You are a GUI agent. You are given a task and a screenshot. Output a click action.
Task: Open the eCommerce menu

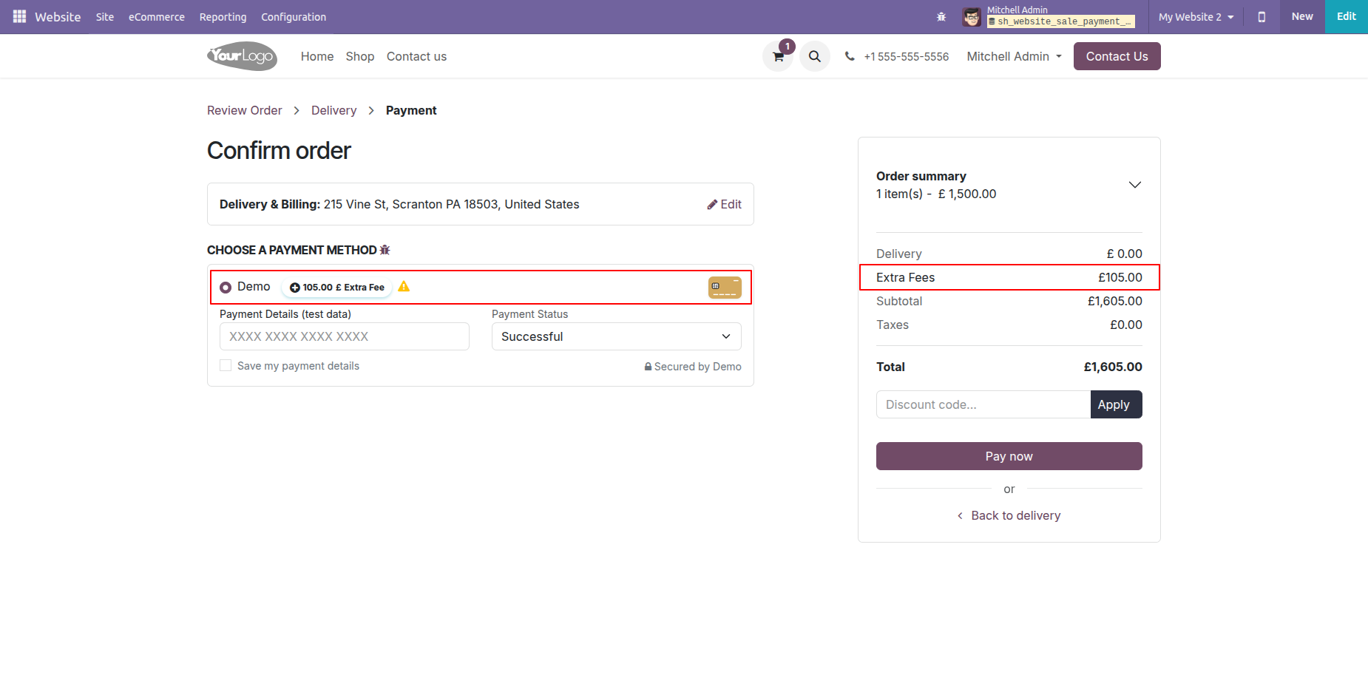(157, 17)
